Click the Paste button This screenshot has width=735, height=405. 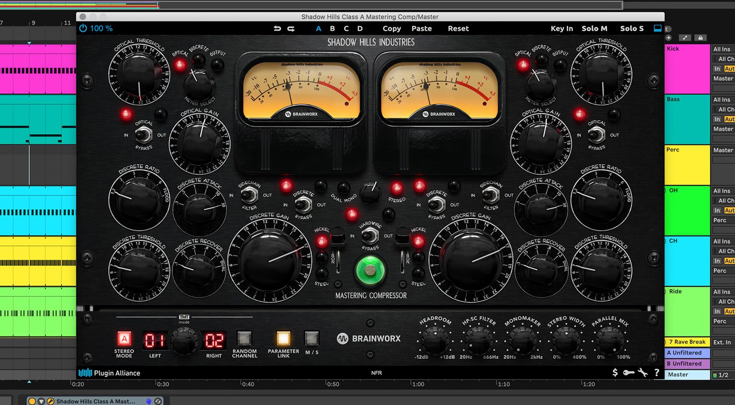coord(421,29)
